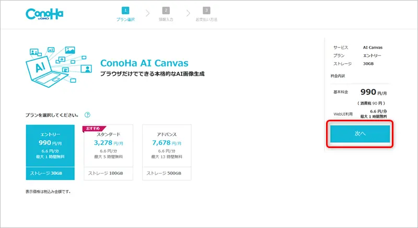Screen dimensions: 418x228
Task: Click 表示価格は税込み金額です note
Action: point(48,191)
